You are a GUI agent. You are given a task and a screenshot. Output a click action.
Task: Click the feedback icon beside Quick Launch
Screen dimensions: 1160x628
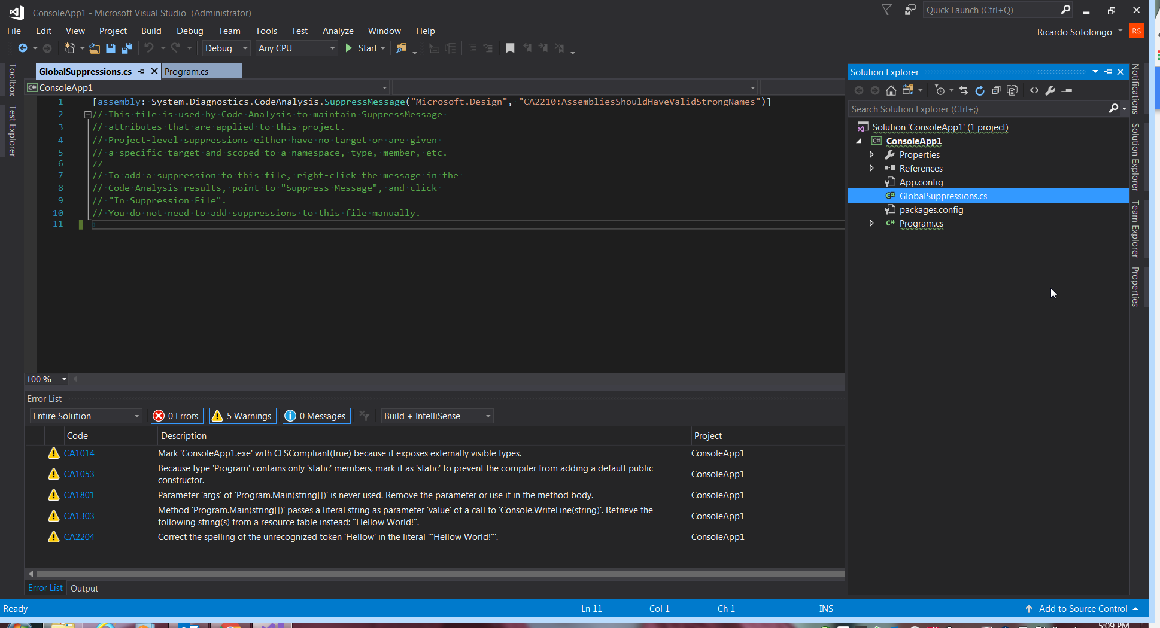(910, 10)
